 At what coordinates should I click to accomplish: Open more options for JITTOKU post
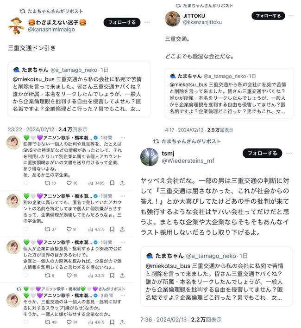(291, 16)
